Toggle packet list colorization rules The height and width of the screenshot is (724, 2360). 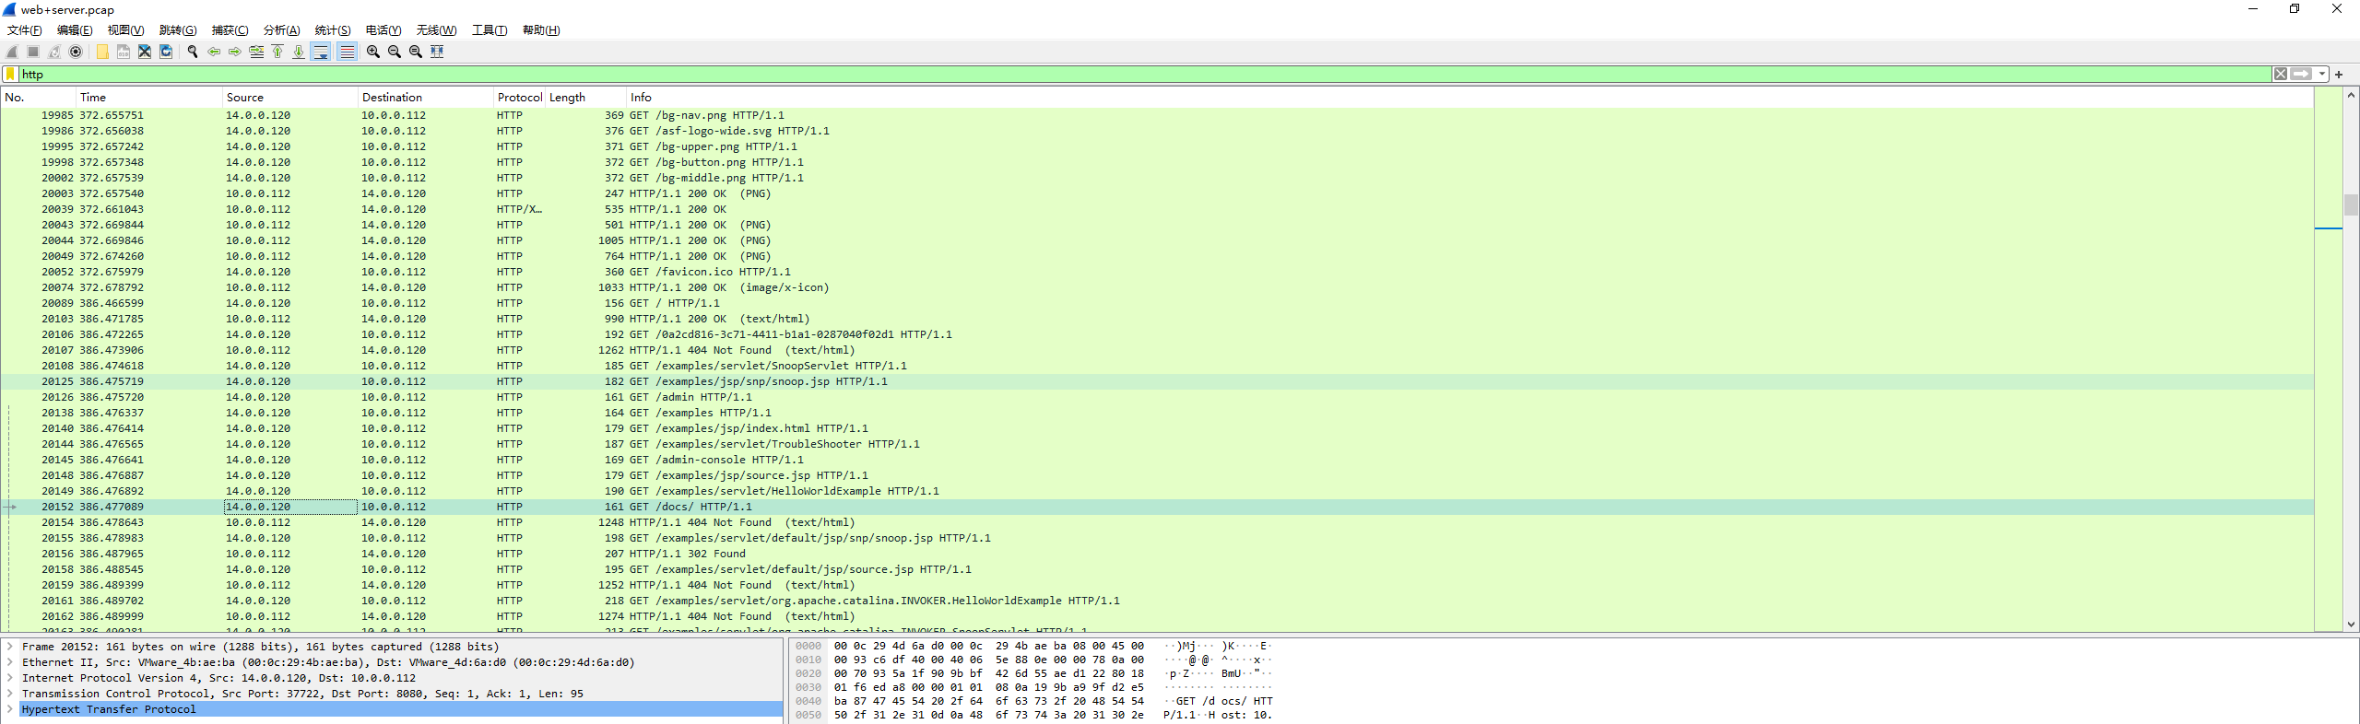pyautogui.click(x=347, y=52)
